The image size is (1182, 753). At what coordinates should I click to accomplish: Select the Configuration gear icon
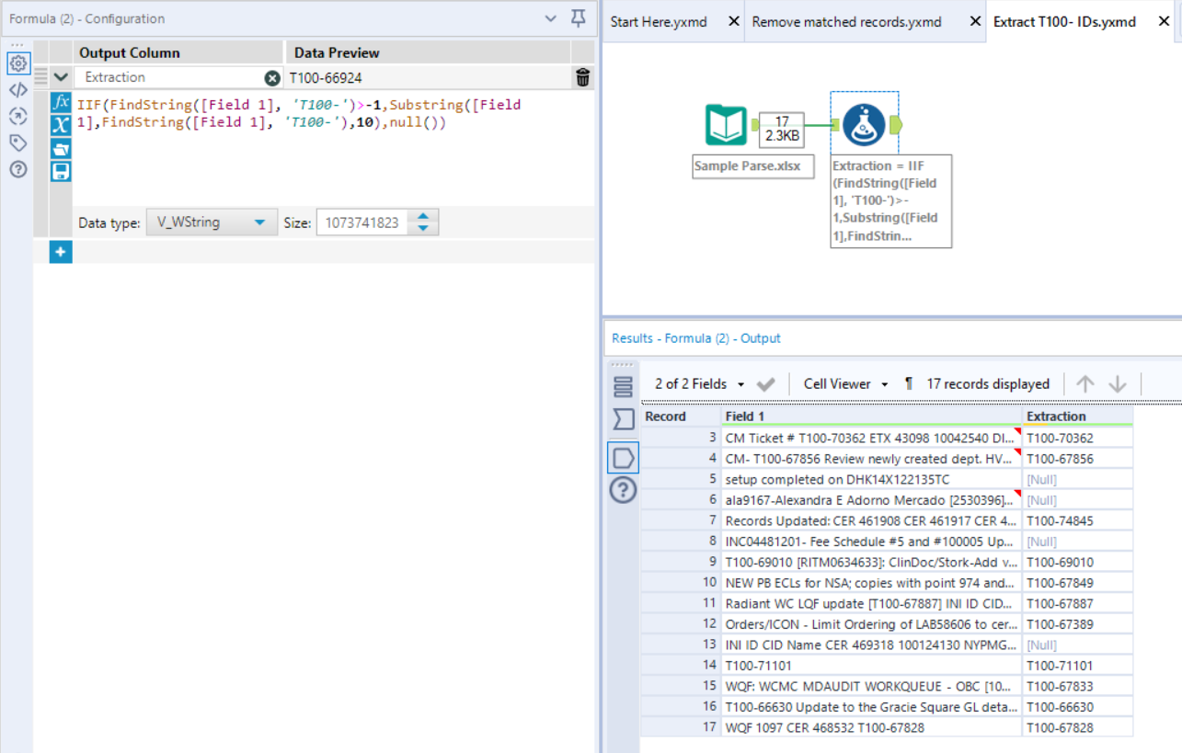click(x=18, y=63)
